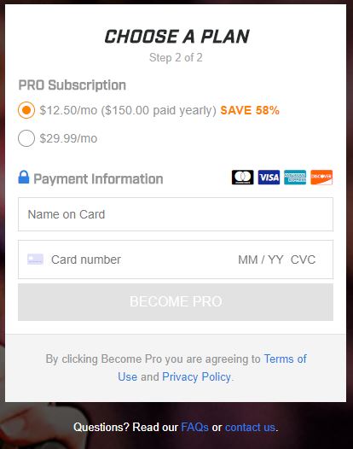
Task: Open the Privacy Policy link
Action: (x=196, y=376)
